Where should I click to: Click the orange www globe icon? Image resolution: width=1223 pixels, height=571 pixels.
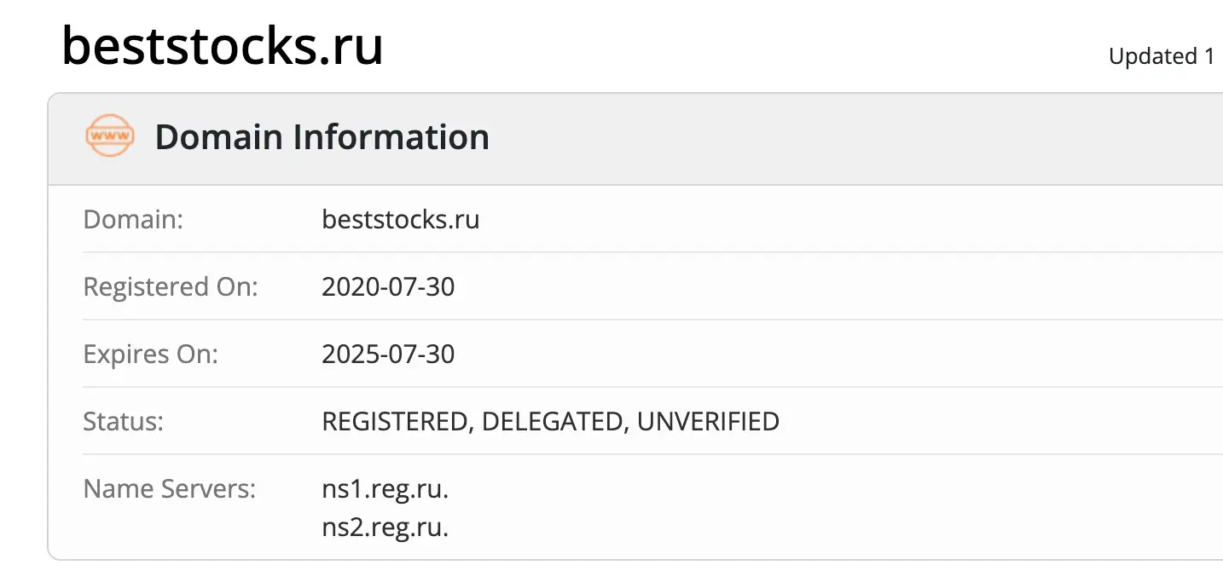[x=110, y=136]
